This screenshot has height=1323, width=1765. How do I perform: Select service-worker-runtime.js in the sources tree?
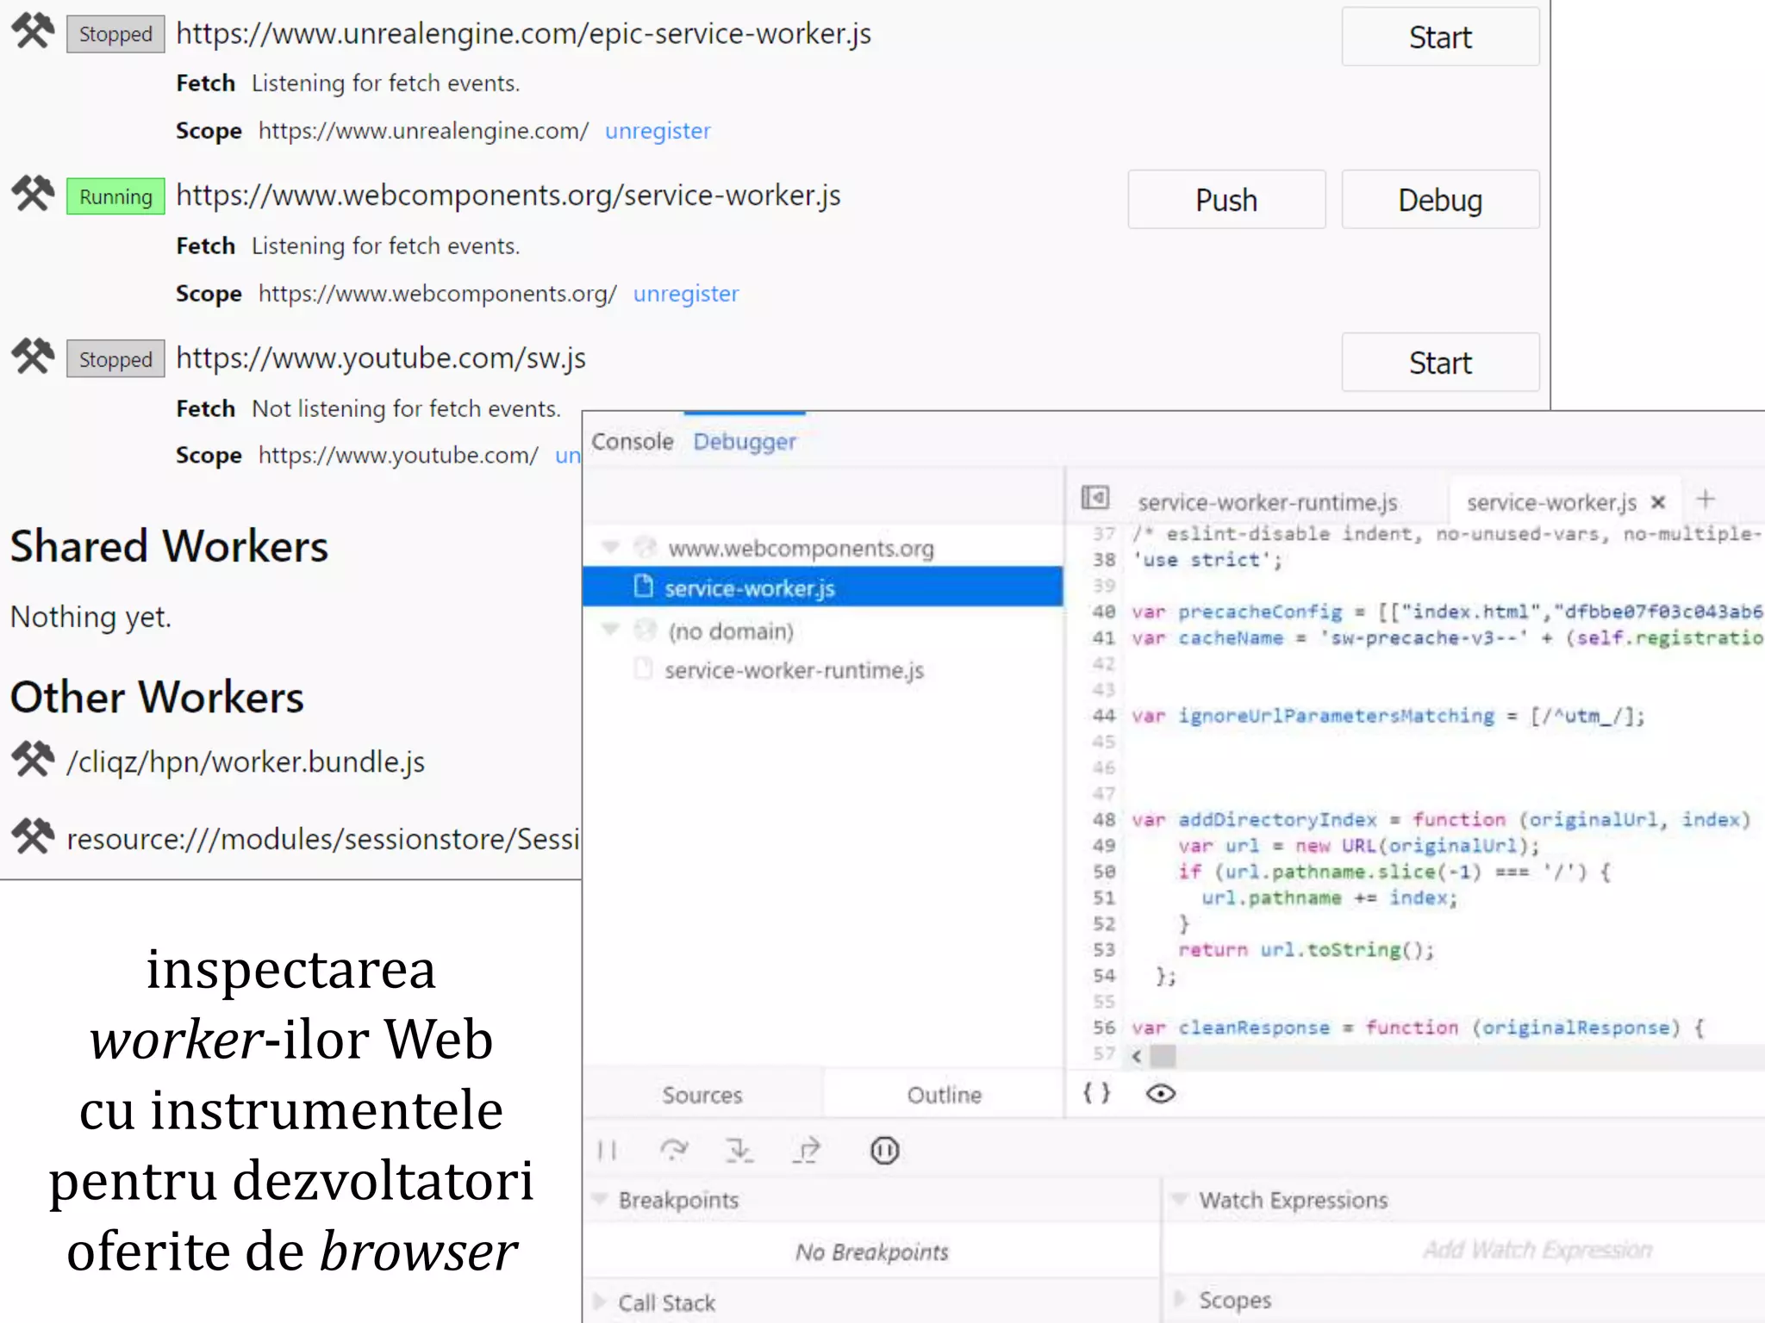[794, 670]
